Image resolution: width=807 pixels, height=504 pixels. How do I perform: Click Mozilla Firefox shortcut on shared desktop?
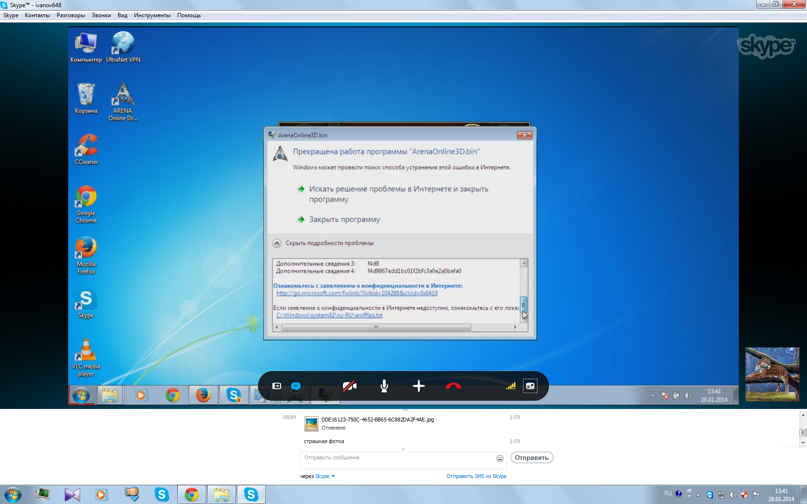pos(86,255)
